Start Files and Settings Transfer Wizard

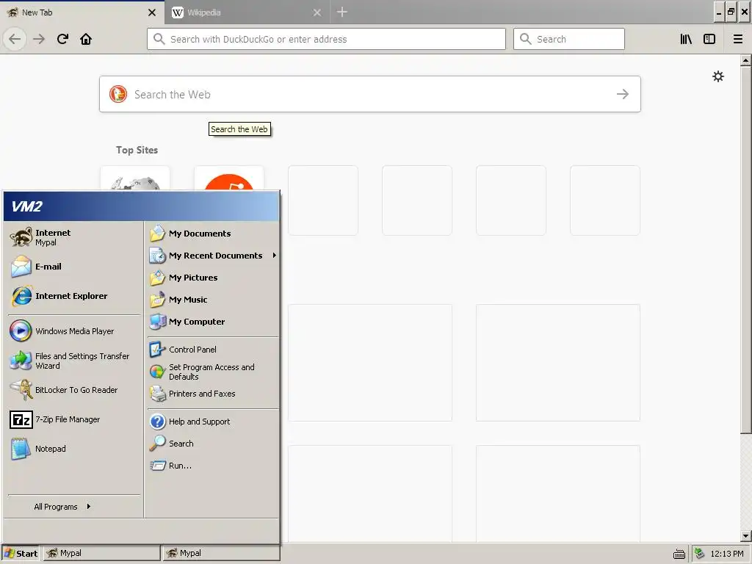[x=74, y=361]
